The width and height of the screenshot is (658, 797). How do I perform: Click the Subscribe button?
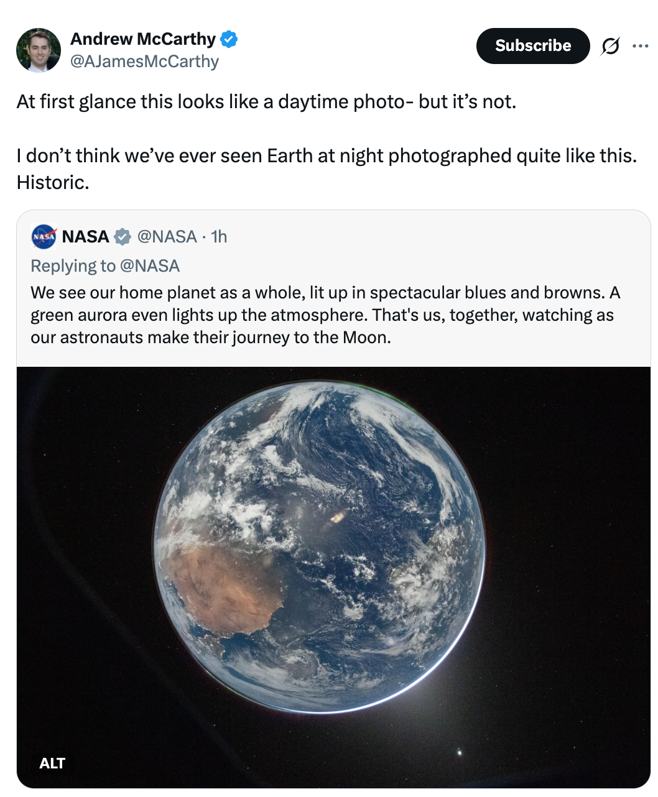532,45
